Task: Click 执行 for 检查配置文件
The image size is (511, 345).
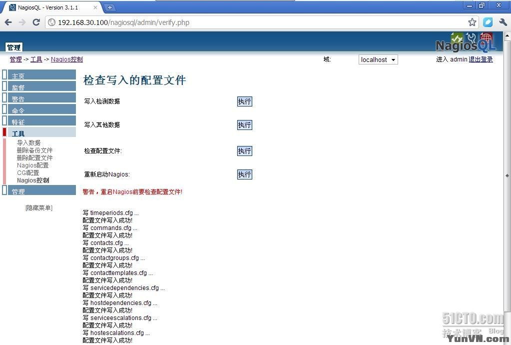Action: pyautogui.click(x=244, y=151)
